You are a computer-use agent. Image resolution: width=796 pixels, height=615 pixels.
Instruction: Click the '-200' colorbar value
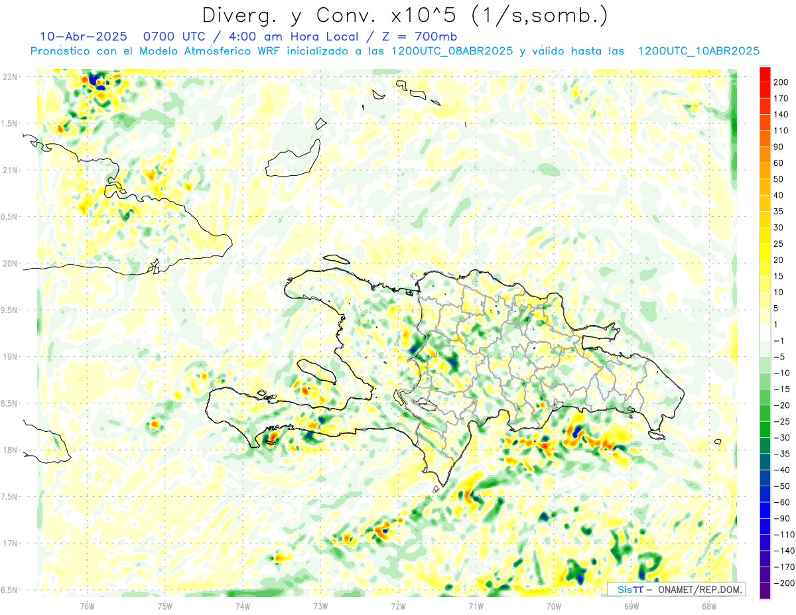click(783, 582)
